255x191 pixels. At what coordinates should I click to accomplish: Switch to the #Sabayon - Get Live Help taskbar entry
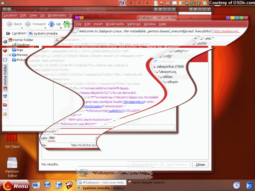[101, 182]
